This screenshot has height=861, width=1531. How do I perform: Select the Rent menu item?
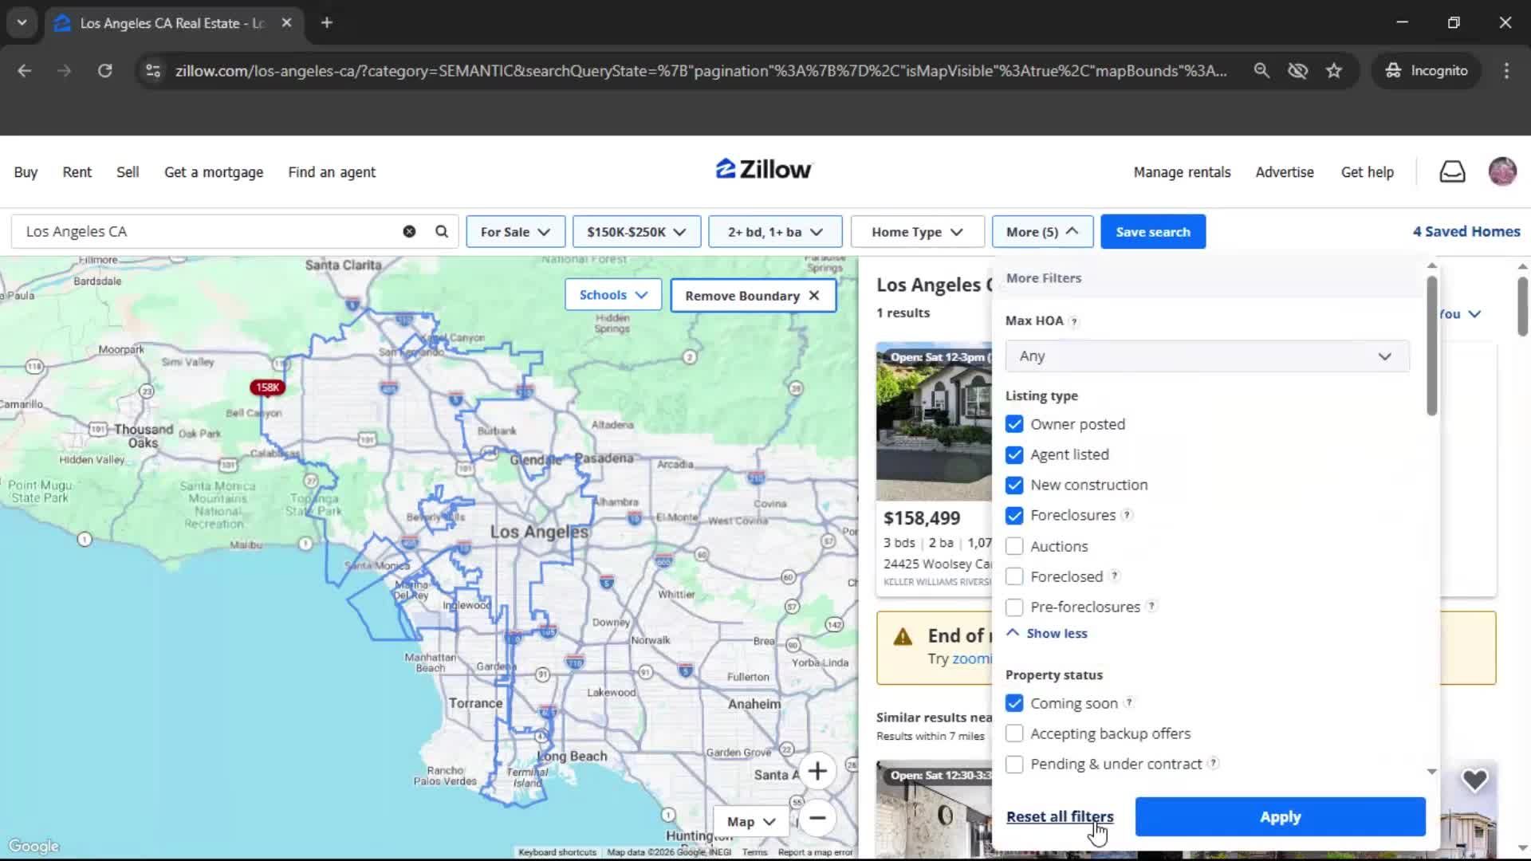pos(77,171)
